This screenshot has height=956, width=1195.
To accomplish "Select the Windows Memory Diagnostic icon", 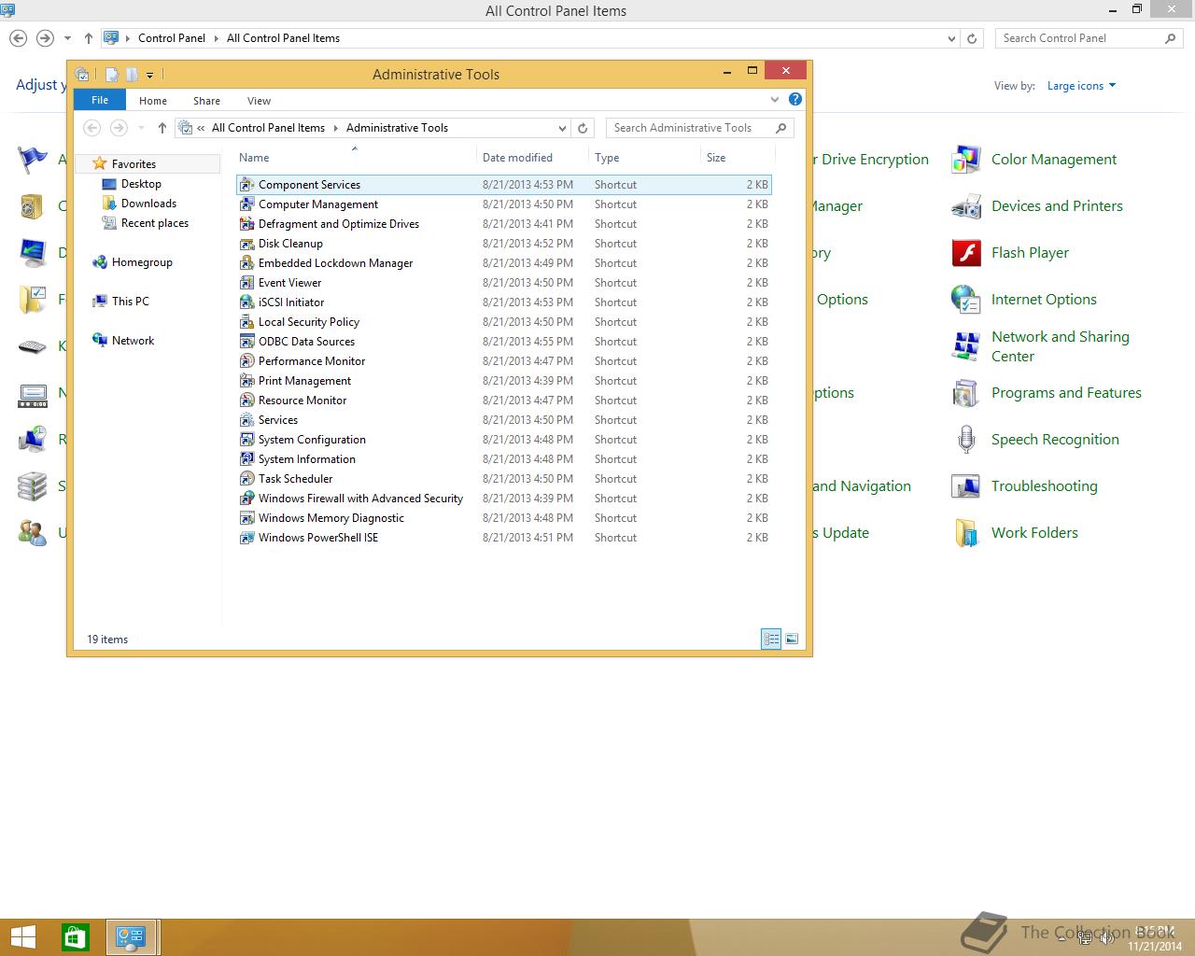I will [246, 518].
